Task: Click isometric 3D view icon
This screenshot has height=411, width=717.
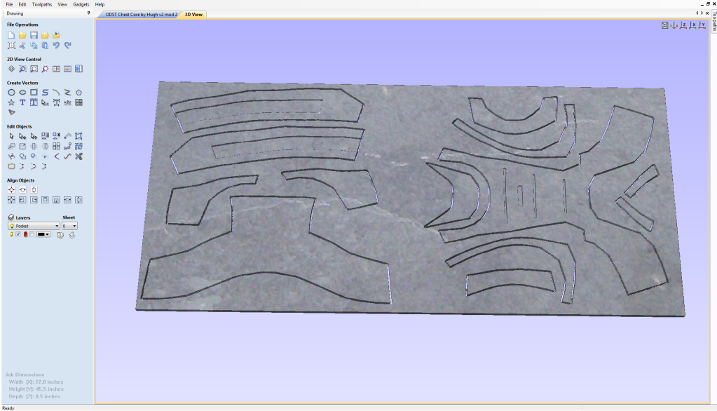Action: (x=674, y=26)
